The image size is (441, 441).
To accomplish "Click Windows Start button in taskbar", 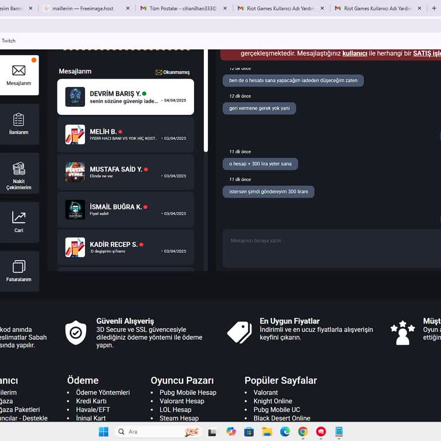I will point(103,432).
